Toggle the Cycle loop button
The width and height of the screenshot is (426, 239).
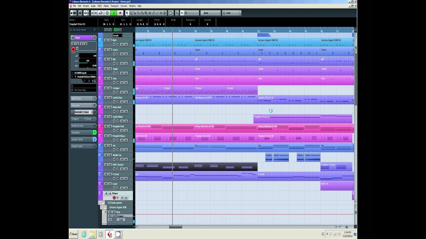pos(101,13)
